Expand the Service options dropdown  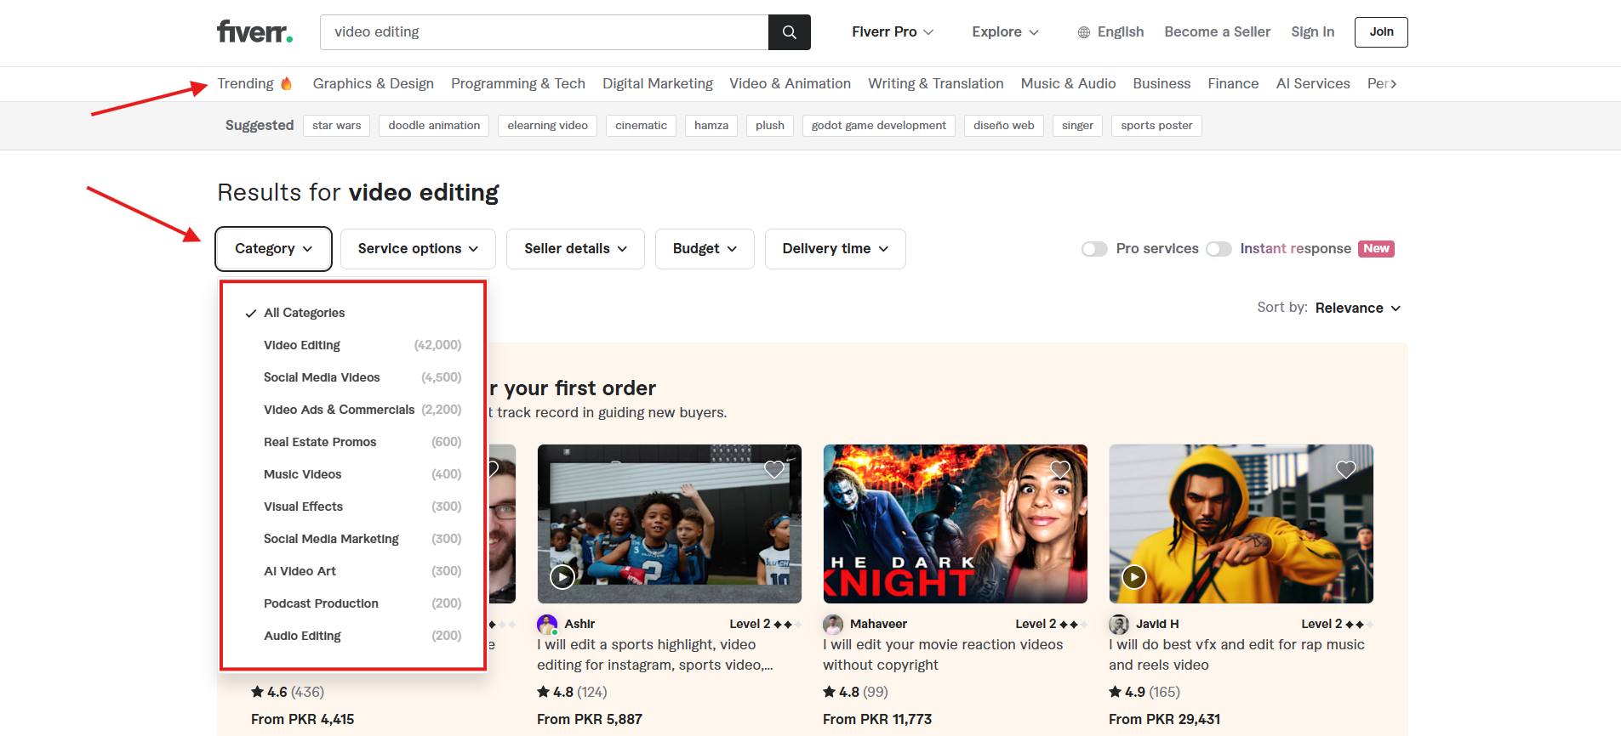418,249
